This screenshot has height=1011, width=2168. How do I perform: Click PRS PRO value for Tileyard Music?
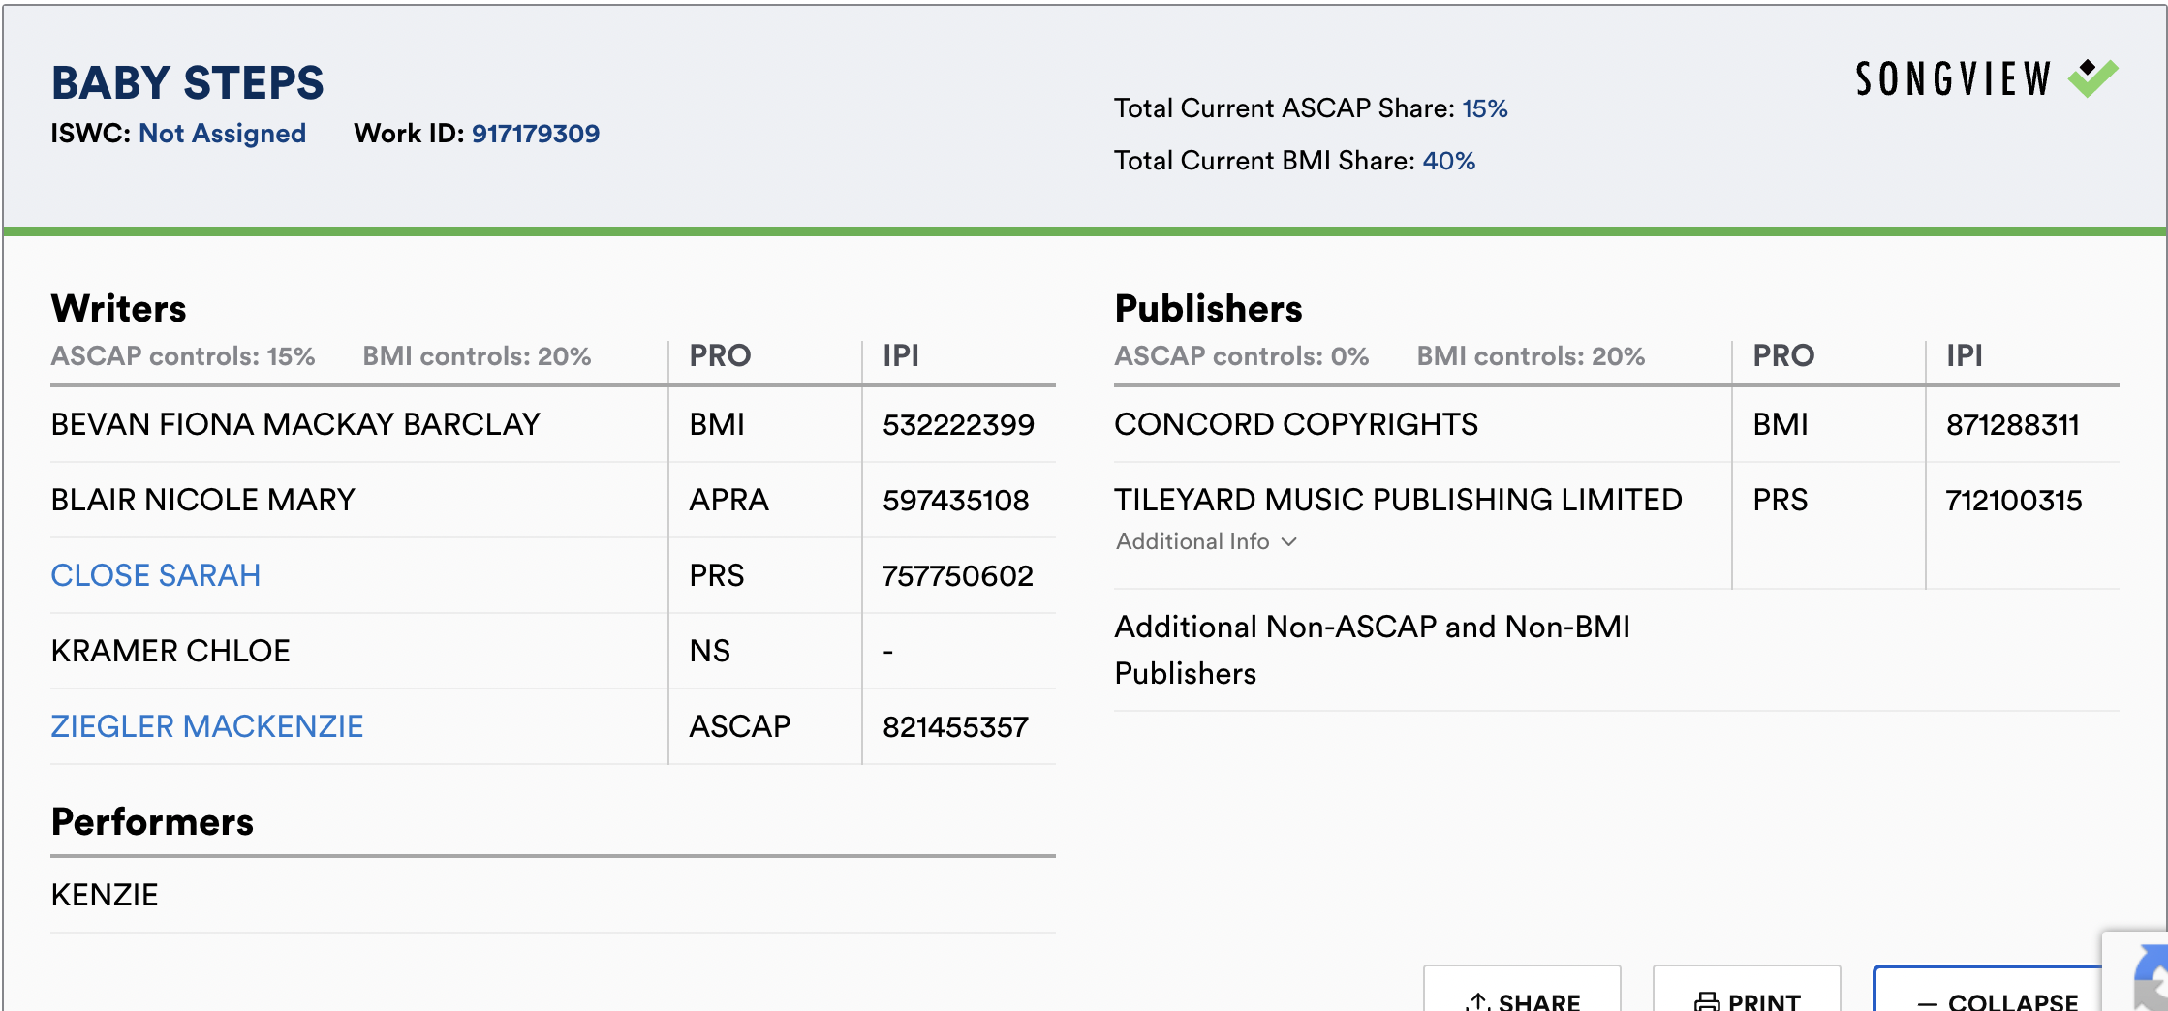(x=1781, y=500)
